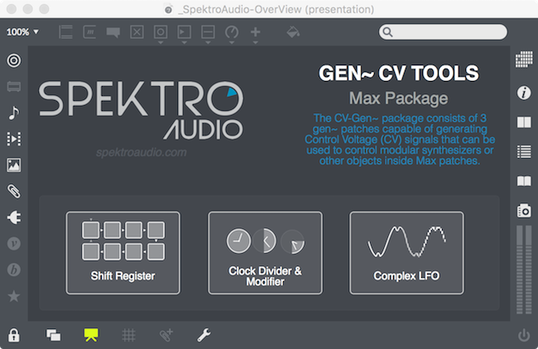Add a comment box from toolbar
Viewport: 538px width, 349px height.
click(x=113, y=32)
